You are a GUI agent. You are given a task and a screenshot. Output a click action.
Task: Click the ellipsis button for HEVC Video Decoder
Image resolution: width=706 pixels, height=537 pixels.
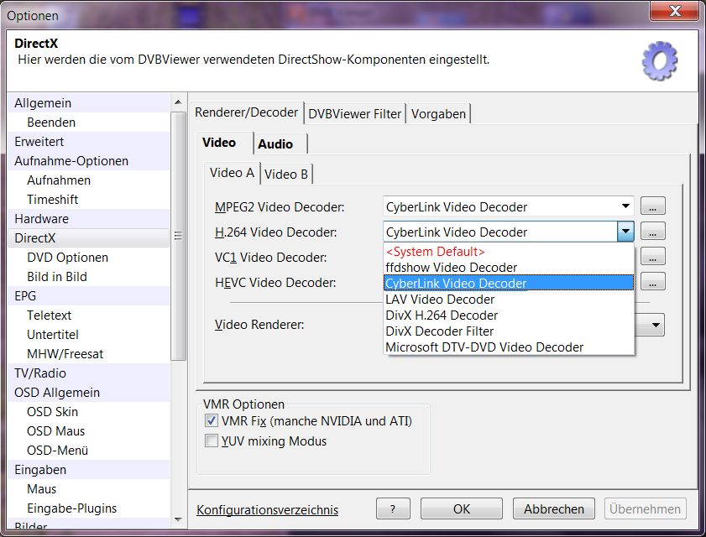(x=652, y=282)
